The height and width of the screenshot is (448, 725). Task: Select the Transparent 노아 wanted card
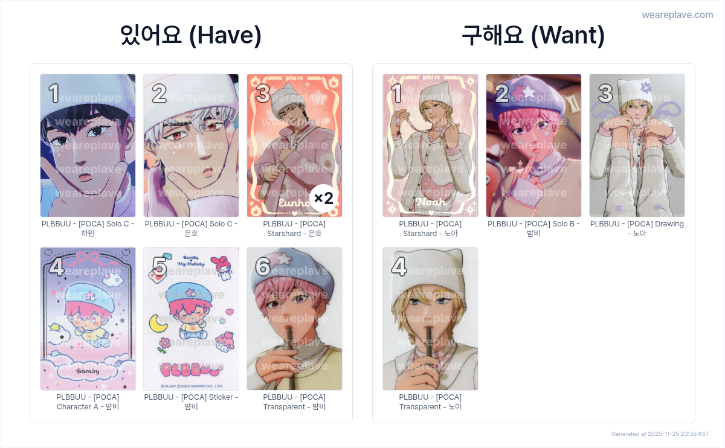coord(431,319)
